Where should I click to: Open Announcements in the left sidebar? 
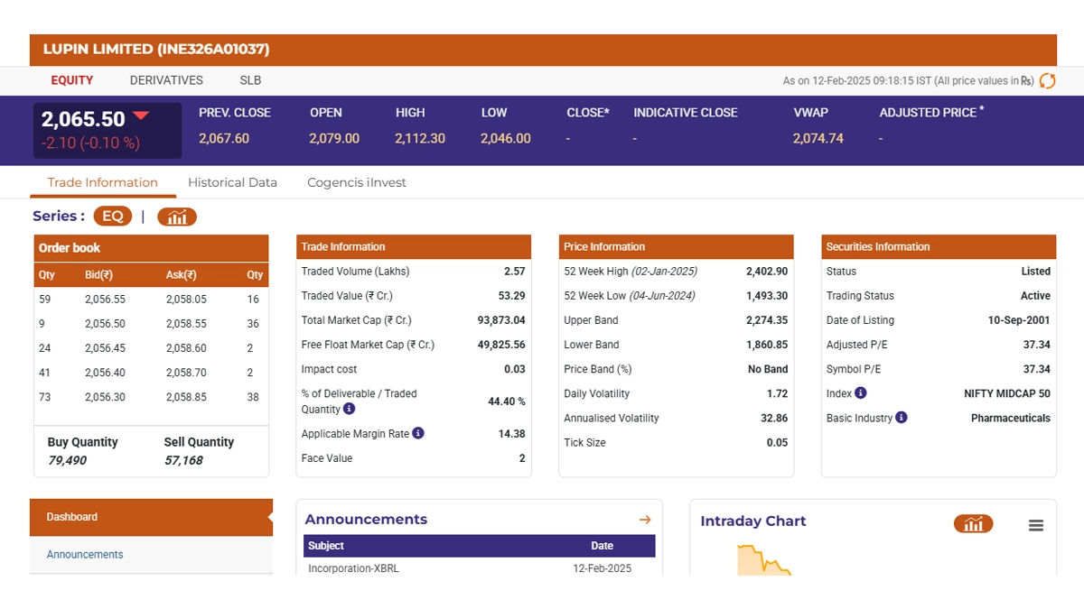click(x=85, y=555)
